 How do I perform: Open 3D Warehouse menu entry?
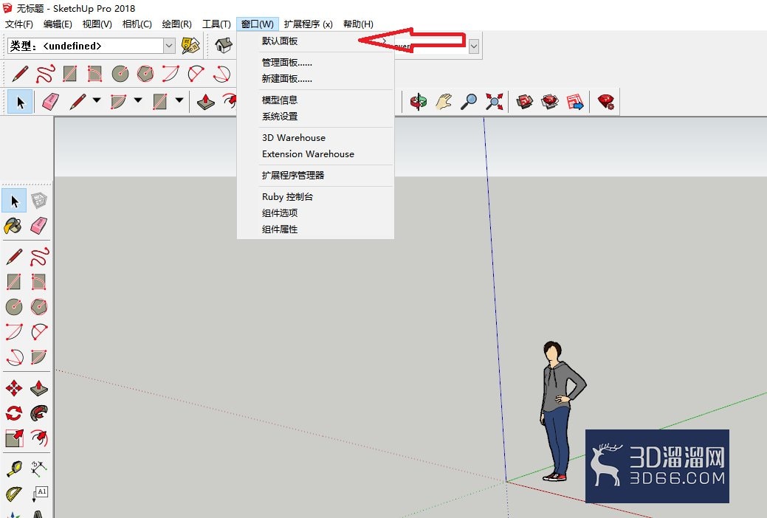[x=315, y=137]
